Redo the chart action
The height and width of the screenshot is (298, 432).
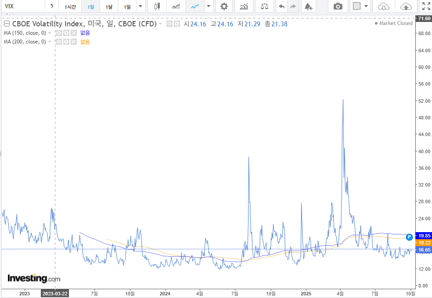click(293, 6)
